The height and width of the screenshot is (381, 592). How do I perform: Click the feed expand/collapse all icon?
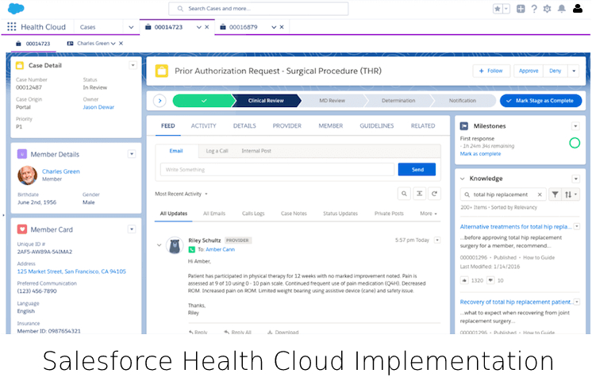click(419, 194)
